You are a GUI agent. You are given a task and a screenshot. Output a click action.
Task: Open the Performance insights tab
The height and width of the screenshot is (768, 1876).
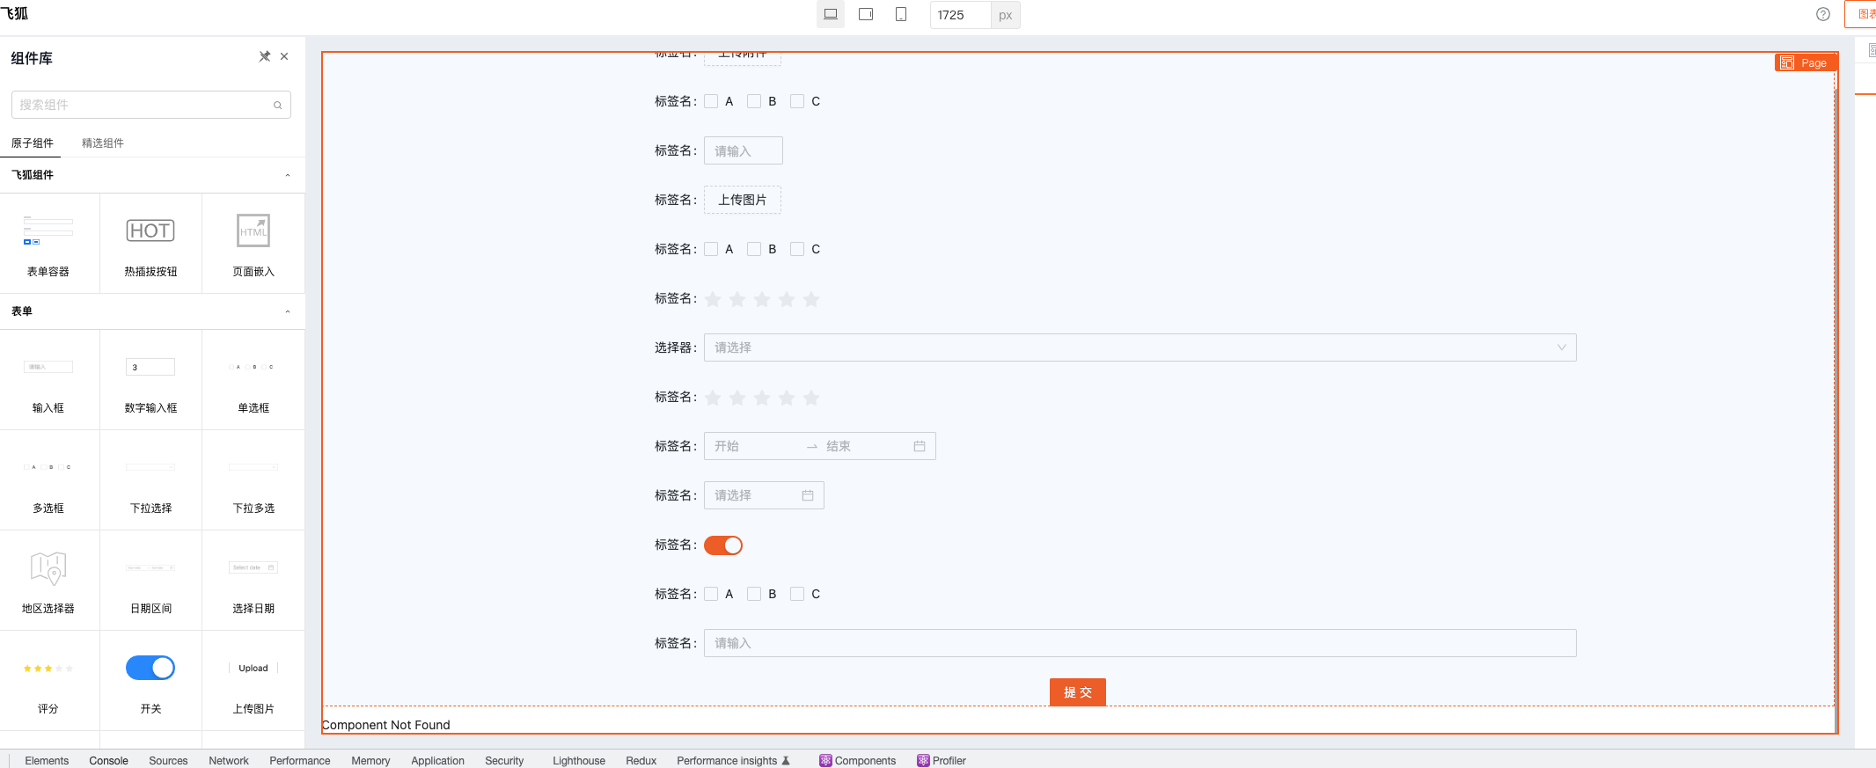click(733, 760)
